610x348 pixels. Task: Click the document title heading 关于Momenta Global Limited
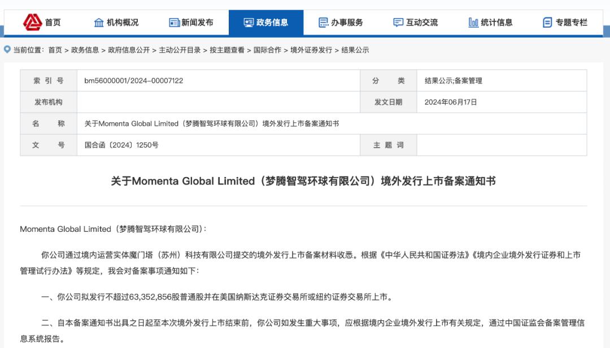303,181
